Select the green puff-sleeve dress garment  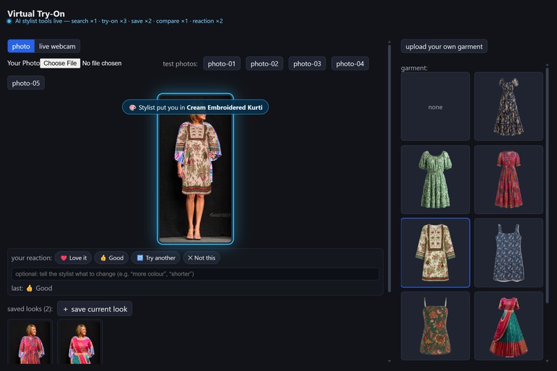[x=435, y=180]
